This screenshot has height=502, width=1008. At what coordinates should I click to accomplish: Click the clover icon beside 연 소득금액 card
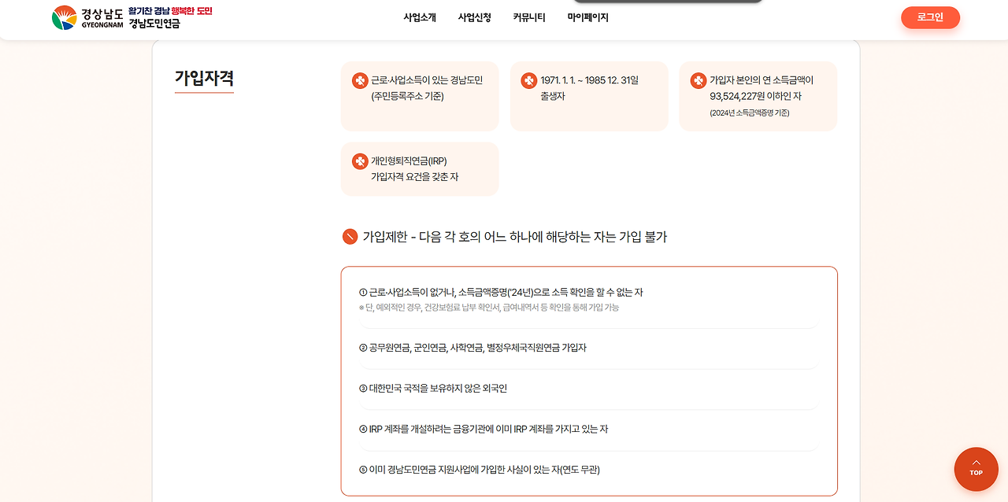699,80
